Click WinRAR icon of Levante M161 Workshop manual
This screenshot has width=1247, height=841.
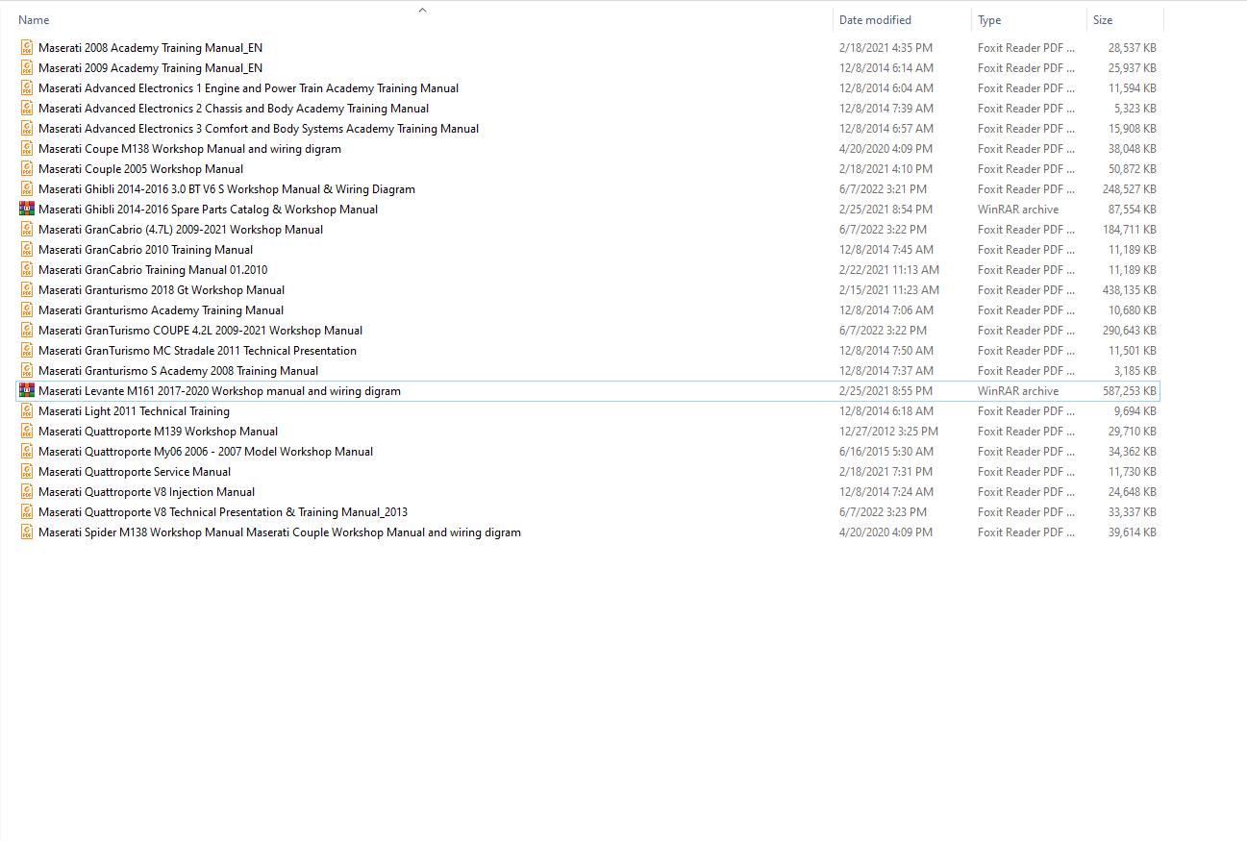pyautogui.click(x=27, y=390)
